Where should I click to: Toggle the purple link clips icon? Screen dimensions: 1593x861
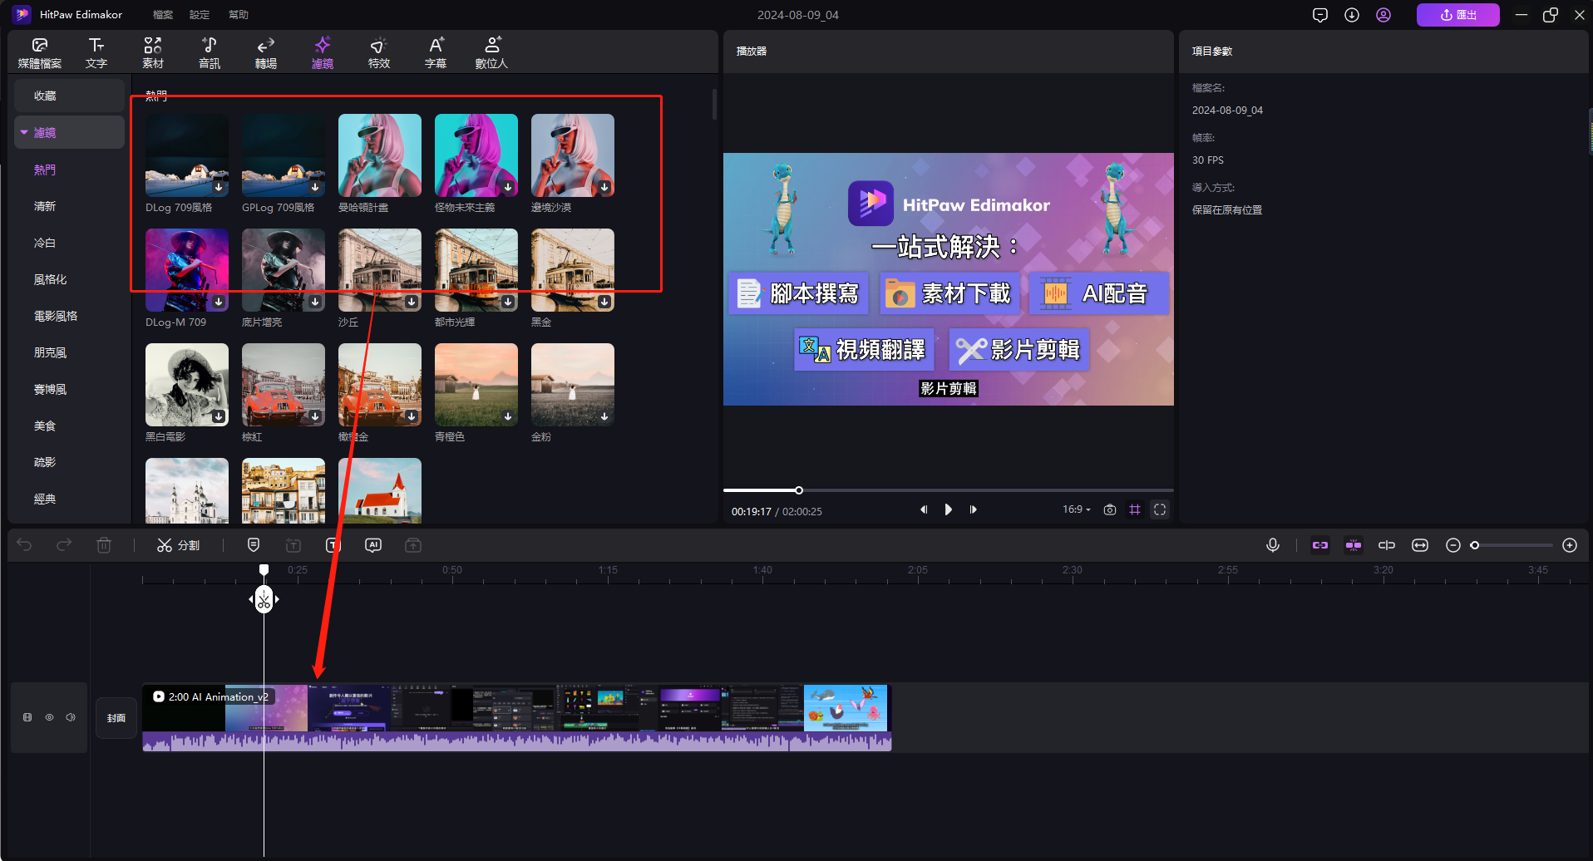1320,545
